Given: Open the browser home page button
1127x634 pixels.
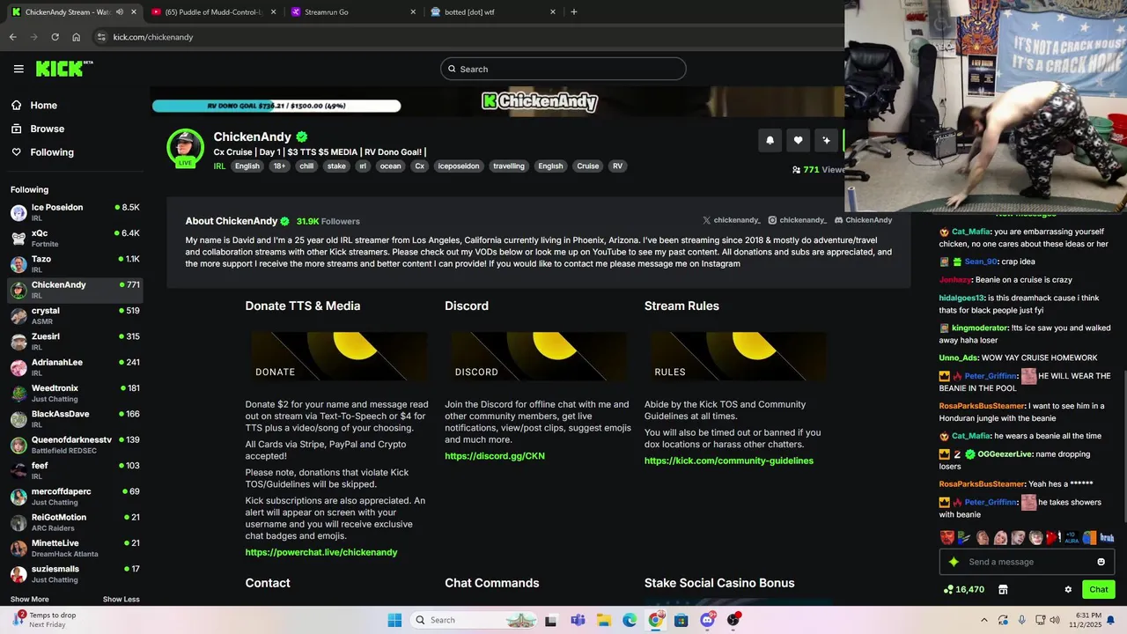Looking at the screenshot, I should point(77,37).
